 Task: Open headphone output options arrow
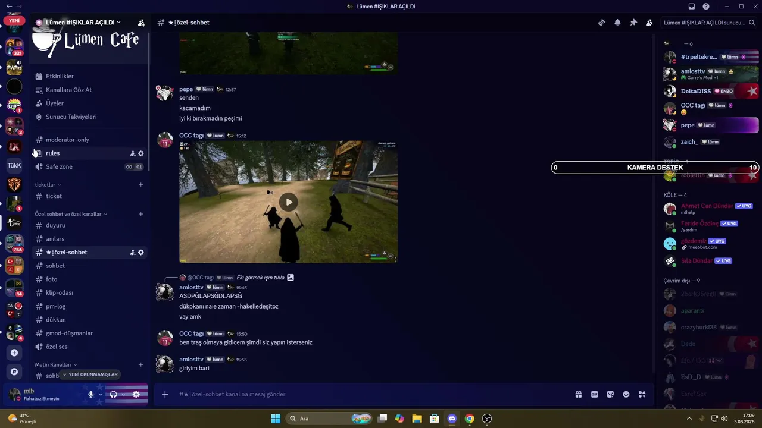[x=123, y=394]
